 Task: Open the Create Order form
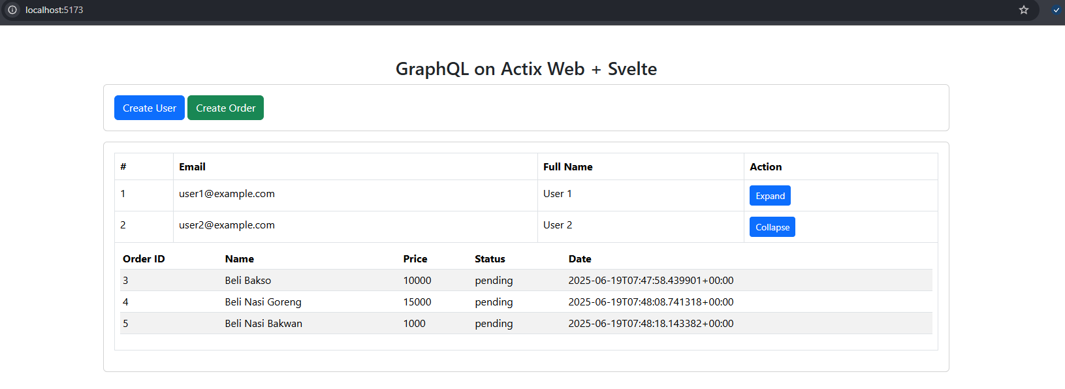(225, 108)
